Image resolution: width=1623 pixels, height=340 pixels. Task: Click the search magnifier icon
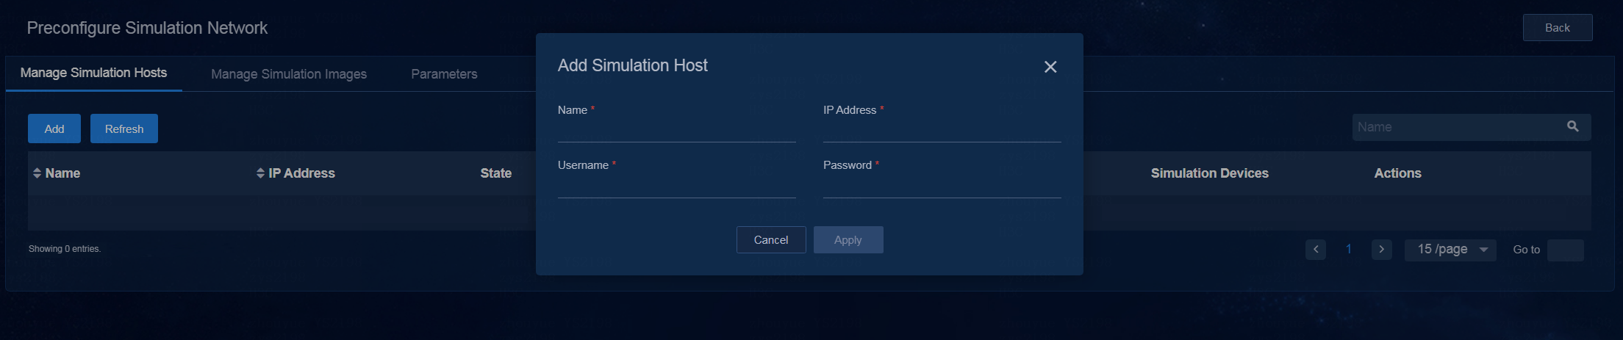coord(1572,126)
